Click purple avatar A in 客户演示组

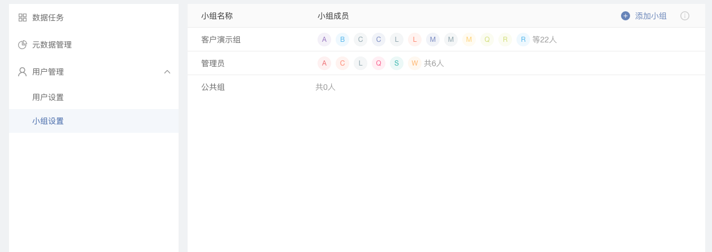tap(324, 40)
